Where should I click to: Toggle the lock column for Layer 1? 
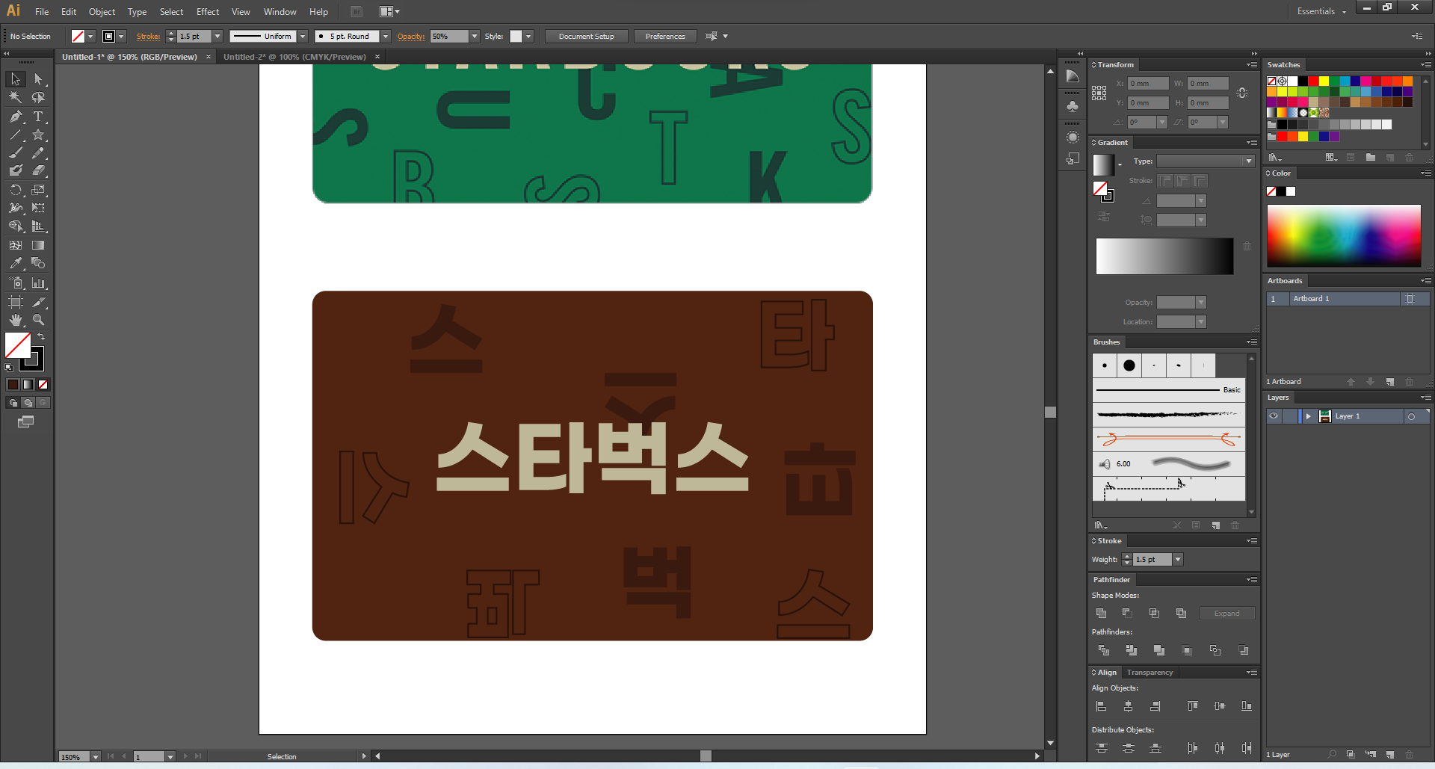pyautogui.click(x=1289, y=416)
